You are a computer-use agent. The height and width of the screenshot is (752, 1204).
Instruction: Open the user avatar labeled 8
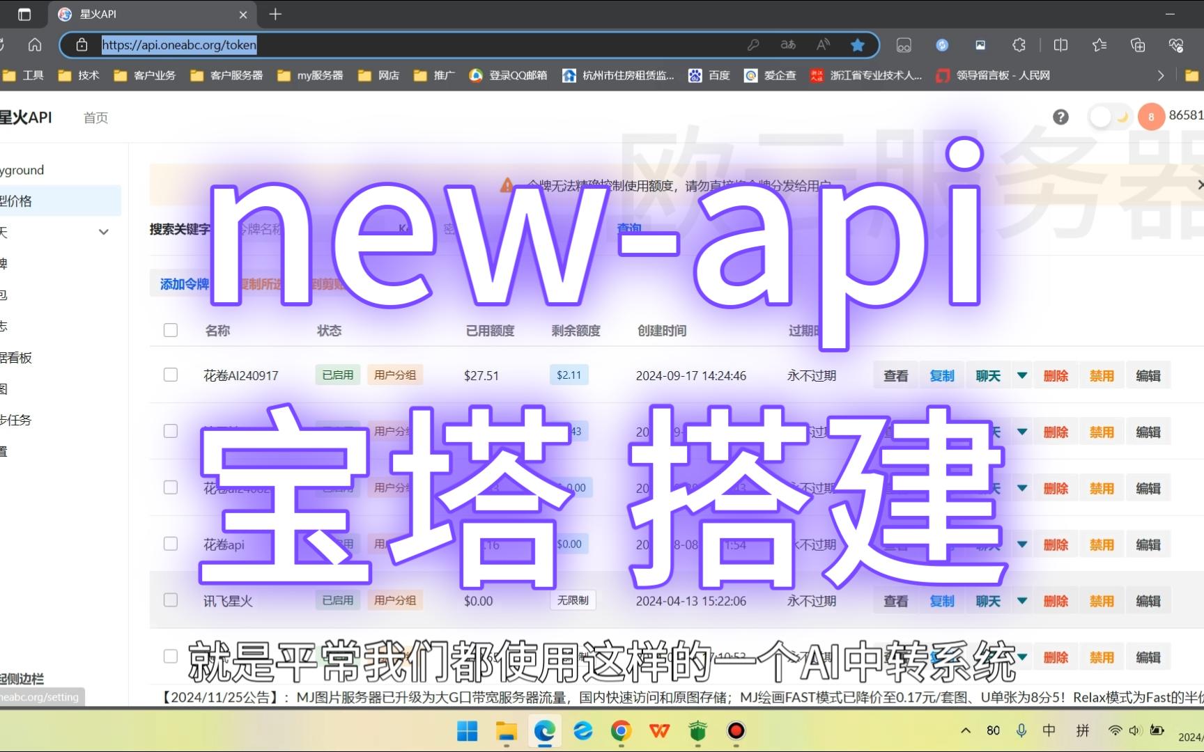point(1151,117)
